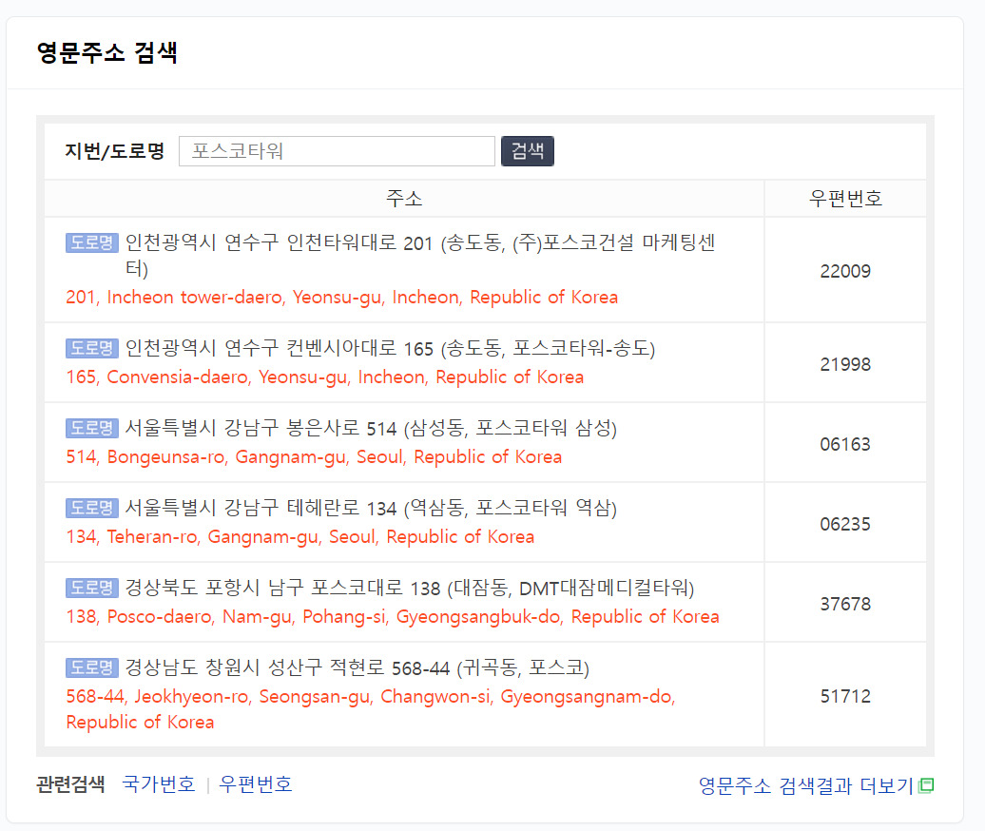Click postal code 06163
The height and width of the screenshot is (831, 985).
pos(845,444)
